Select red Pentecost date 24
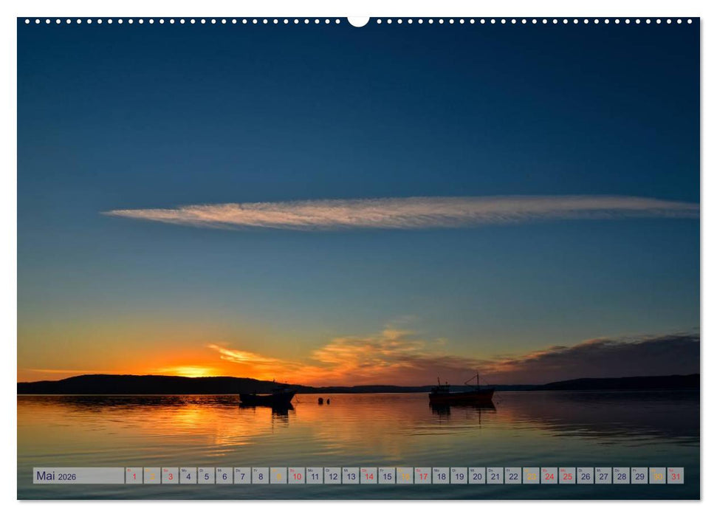The image size is (717, 517). 549,476
